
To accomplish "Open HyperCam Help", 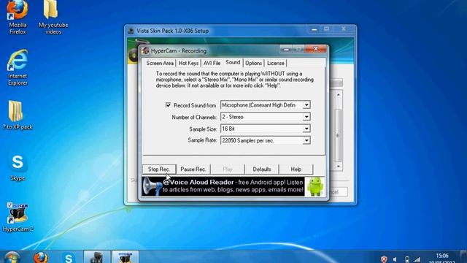I will tap(296, 169).
